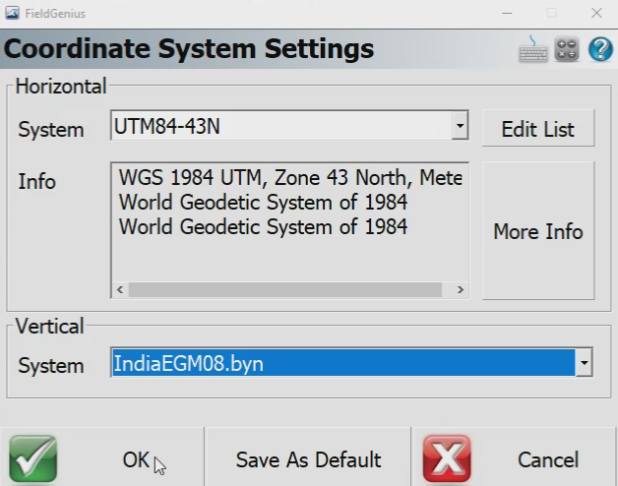This screenshot has width=618, height=486.
Task: Confirm settings with the OK label
Action: (x=136, y=459)
